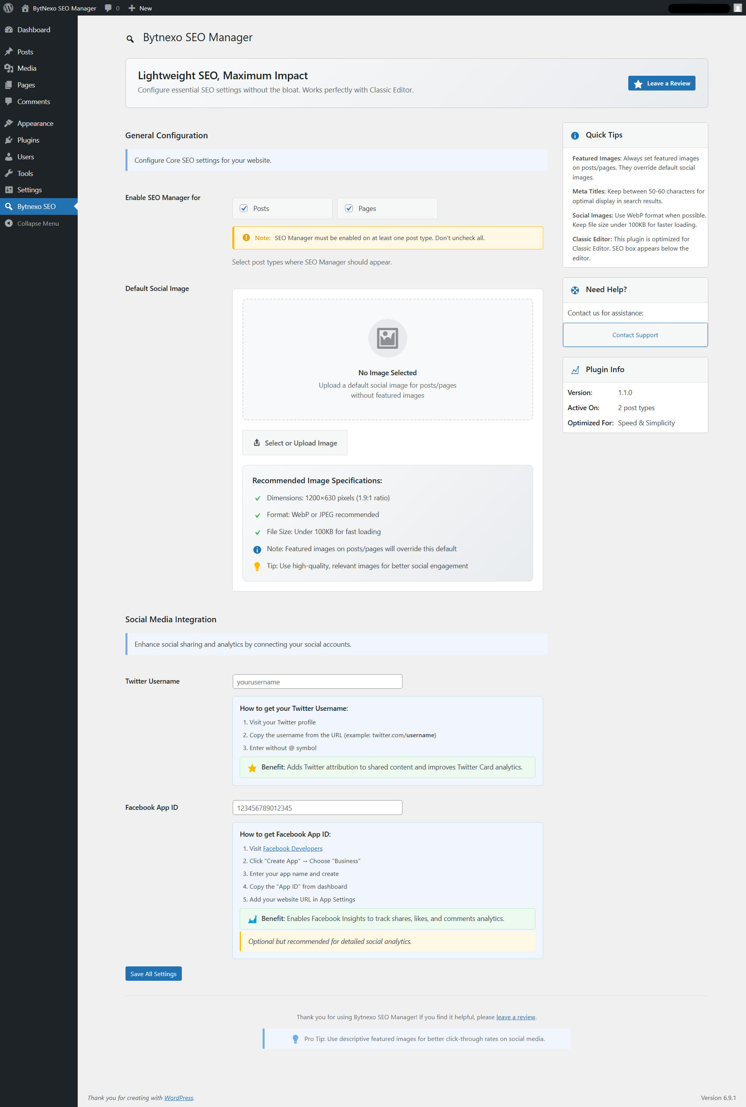Click the Twitter Username input field
Screen dimensions: 746x1107
coord(317,681)
